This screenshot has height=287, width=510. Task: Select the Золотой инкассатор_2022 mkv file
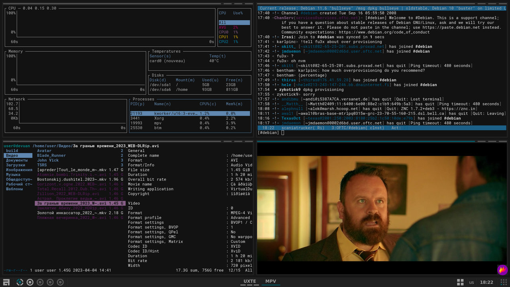pos(80,213)
